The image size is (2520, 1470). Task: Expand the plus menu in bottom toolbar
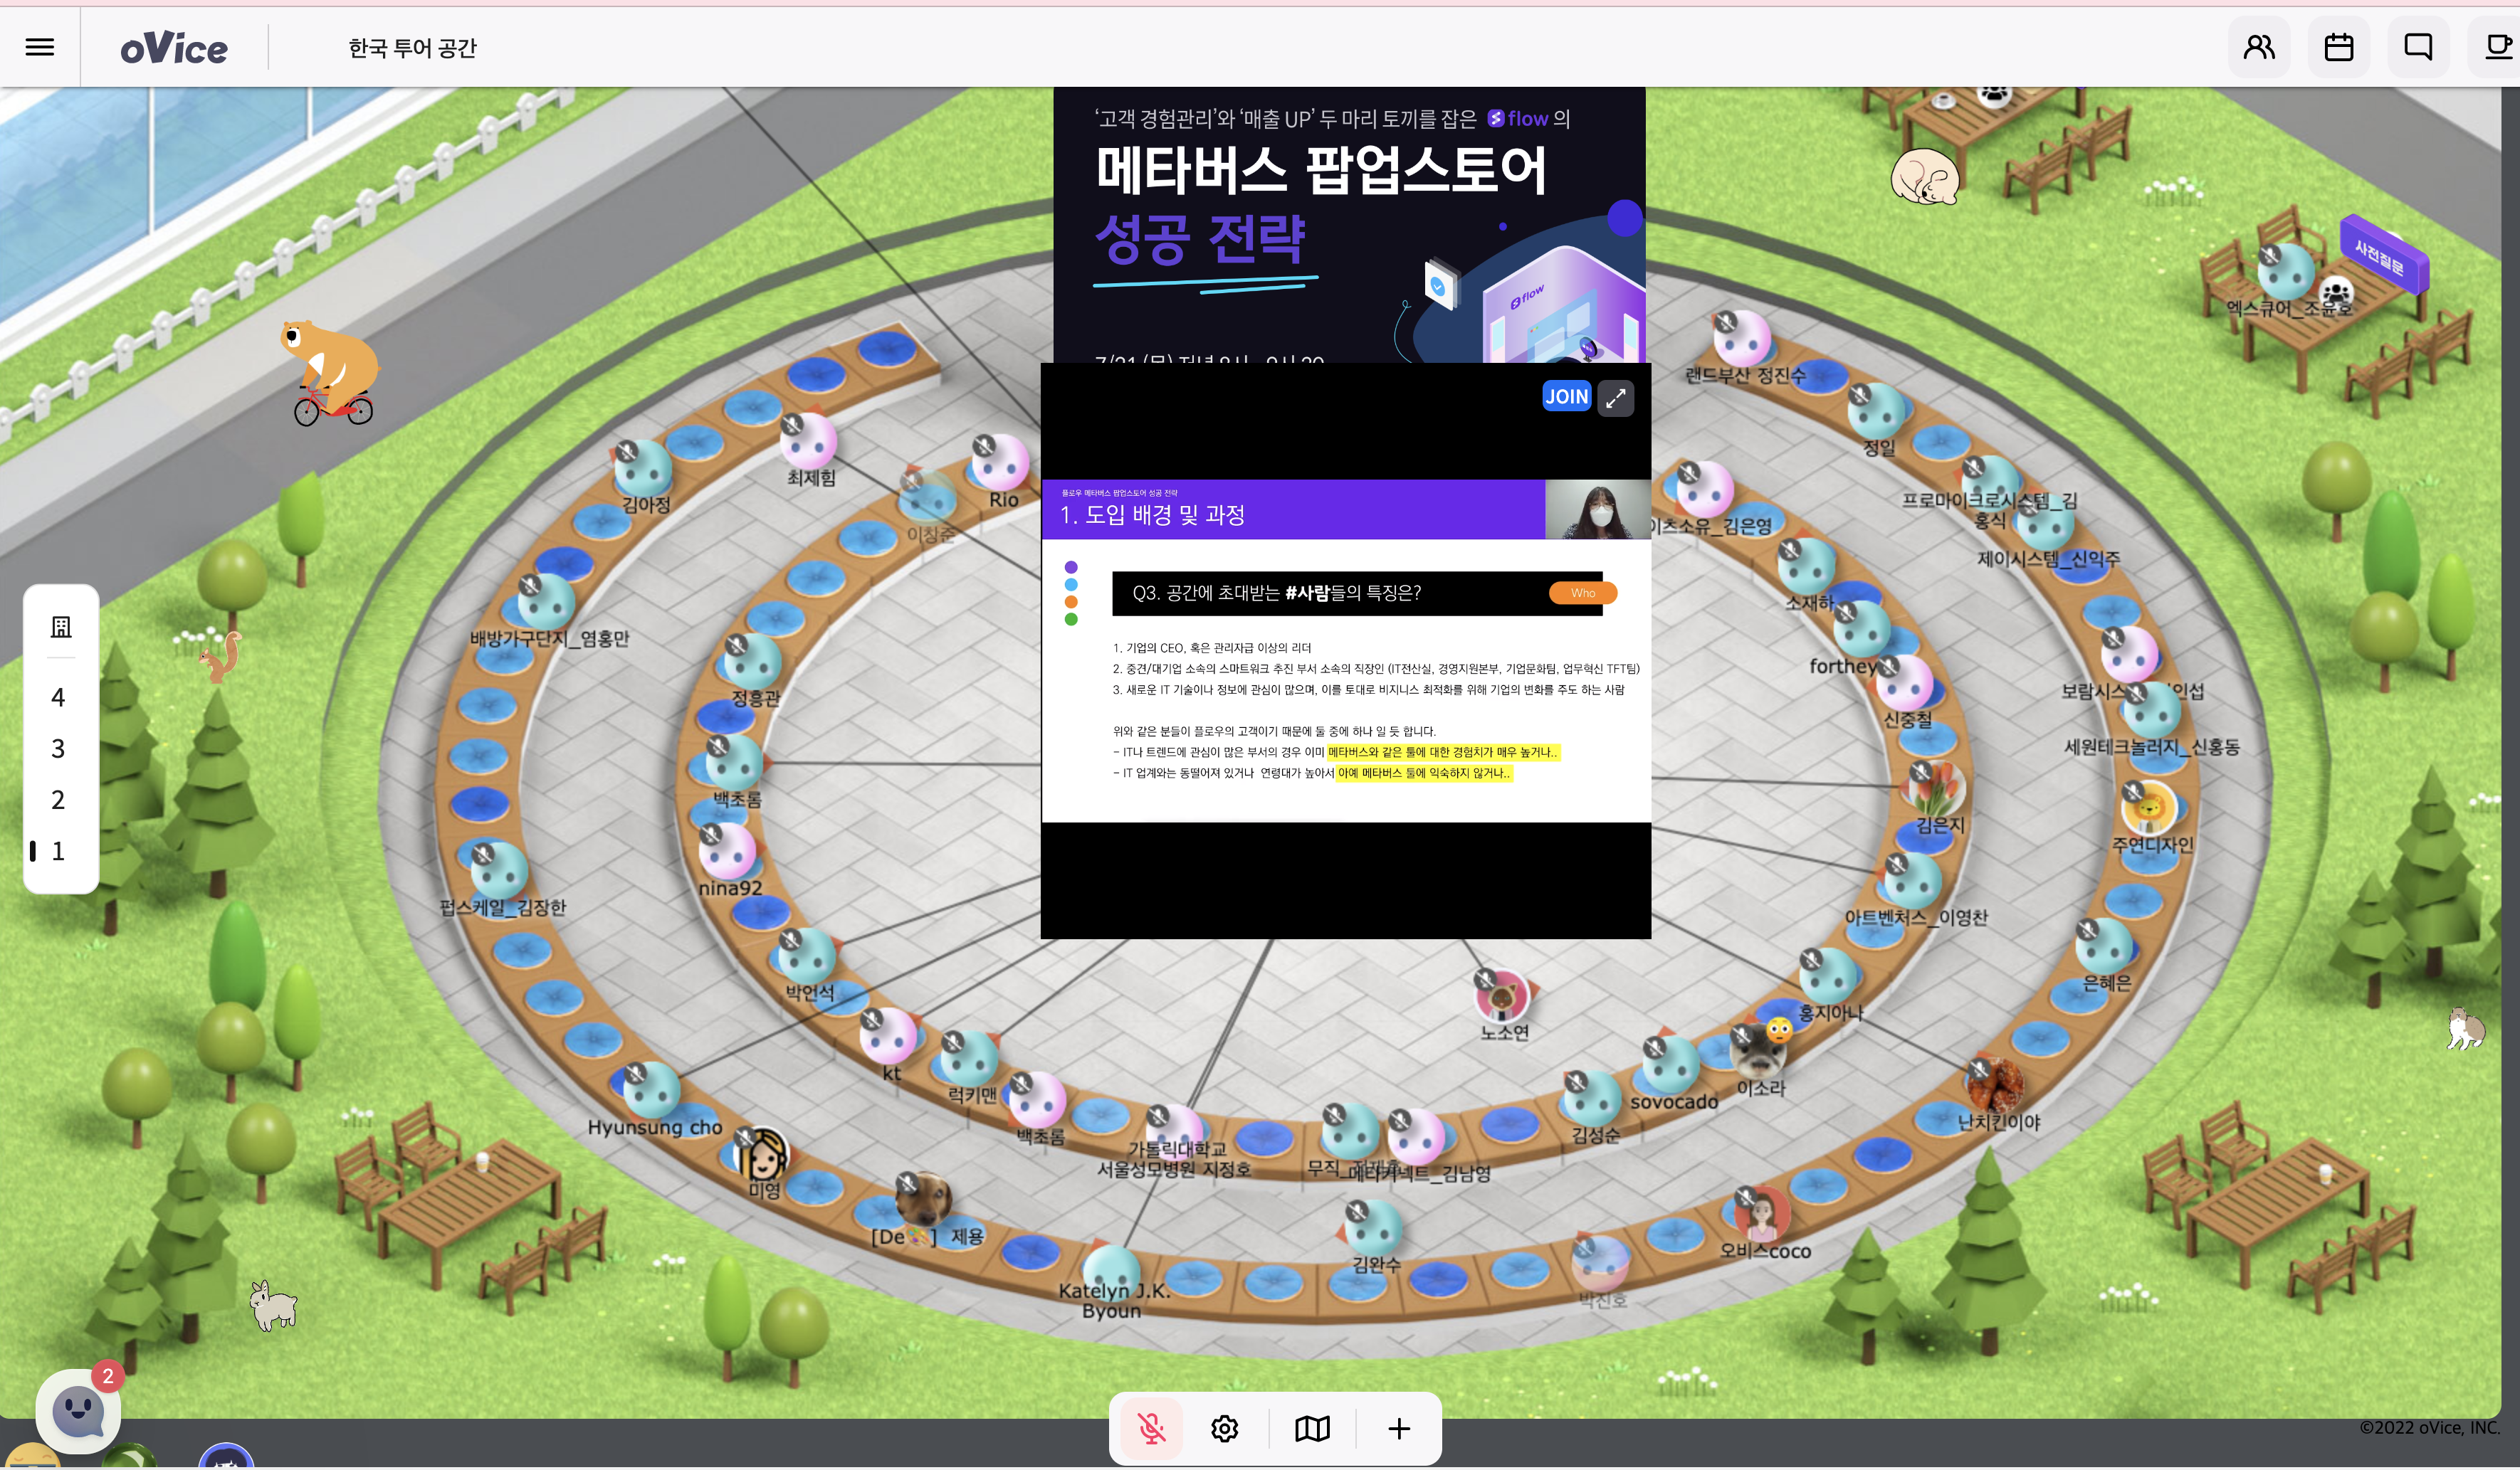click(x=1399, y=1429)
